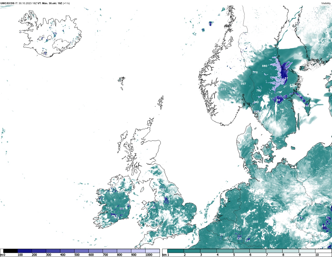Click the '337' visibility value

(234, 98)
